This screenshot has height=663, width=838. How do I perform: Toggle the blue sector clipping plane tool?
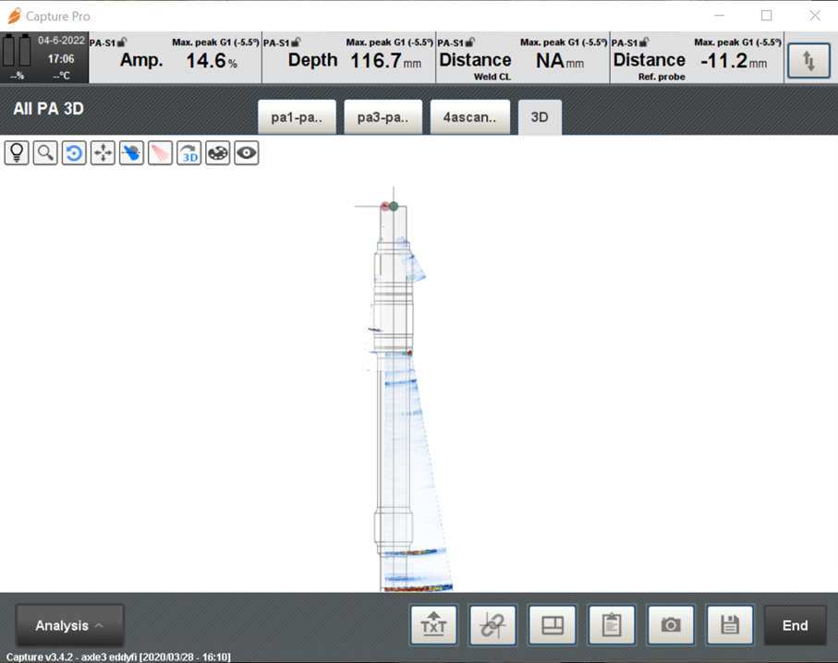pos(131,153)
